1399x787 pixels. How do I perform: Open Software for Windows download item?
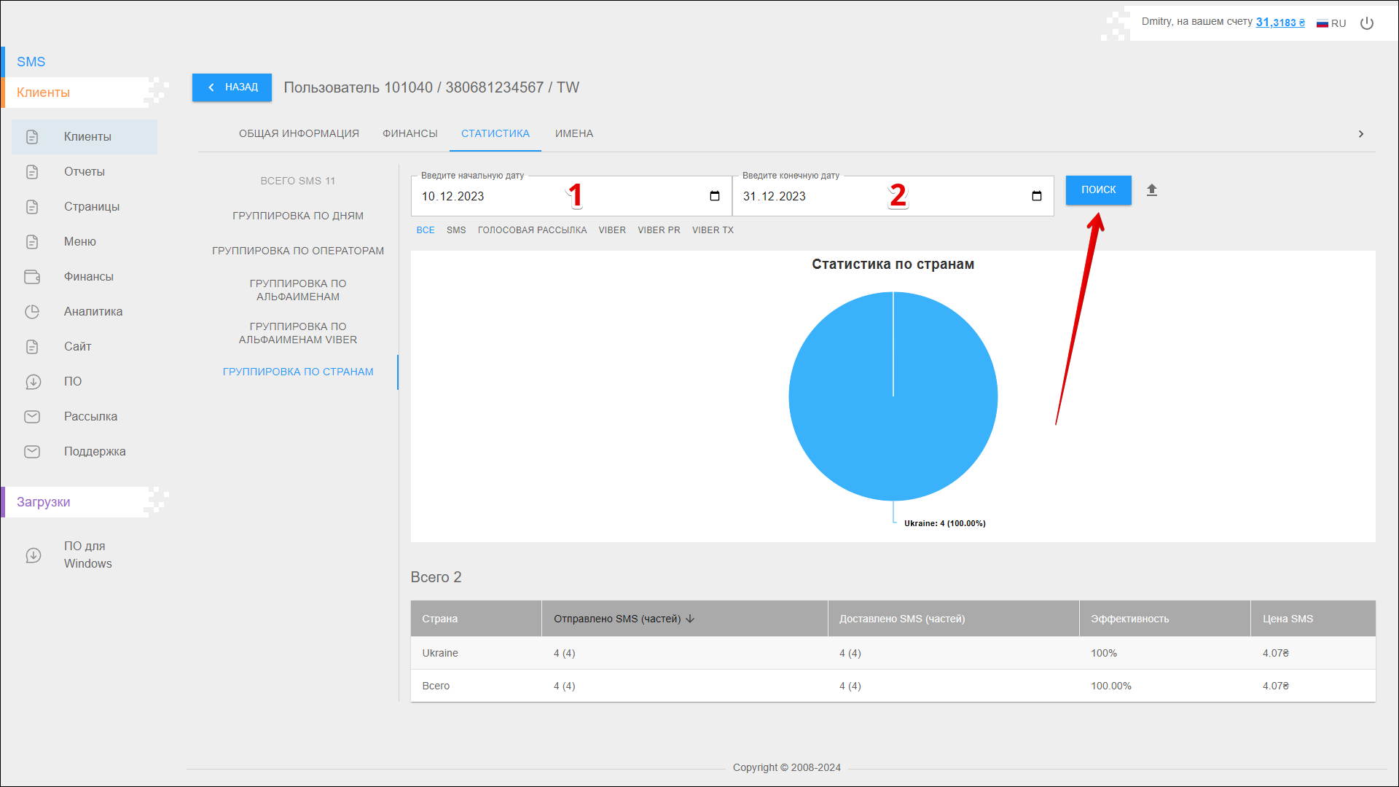(x=87, y=555)
